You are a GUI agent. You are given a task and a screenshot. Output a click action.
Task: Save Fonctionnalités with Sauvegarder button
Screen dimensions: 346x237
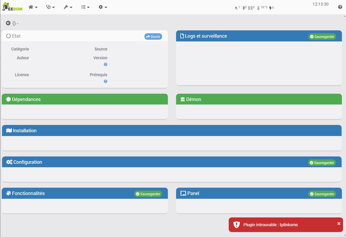click(148, 194)
